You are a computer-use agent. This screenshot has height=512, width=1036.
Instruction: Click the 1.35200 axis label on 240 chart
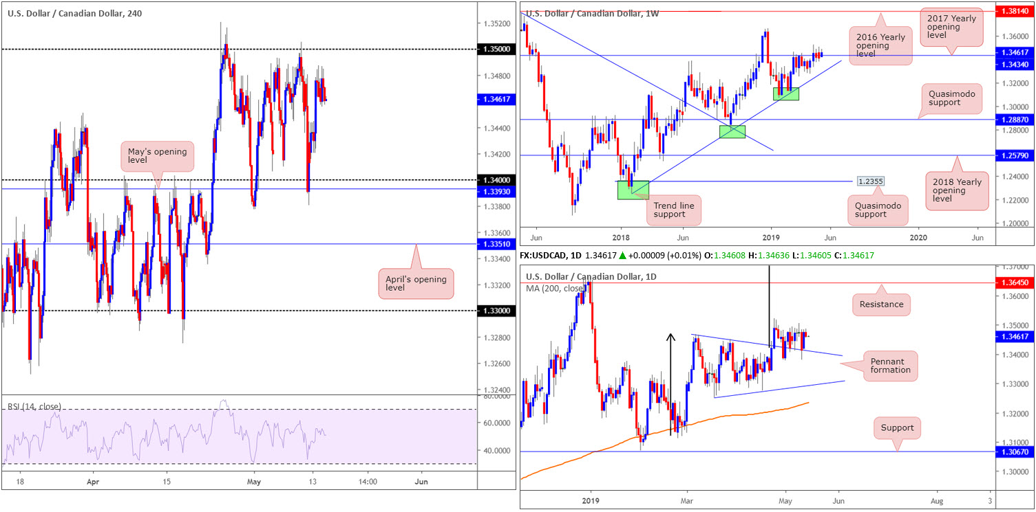click(497, 23)
